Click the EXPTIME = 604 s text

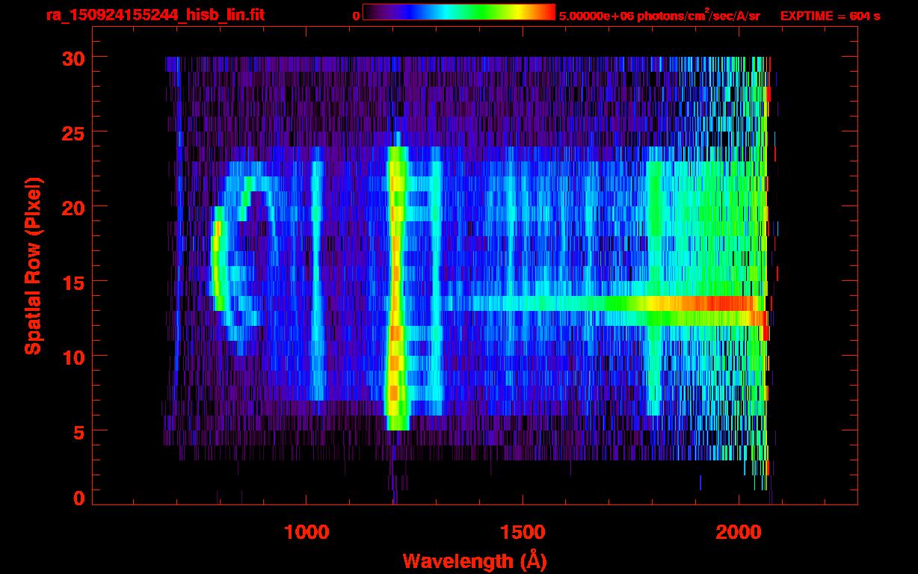pos(830,16)
